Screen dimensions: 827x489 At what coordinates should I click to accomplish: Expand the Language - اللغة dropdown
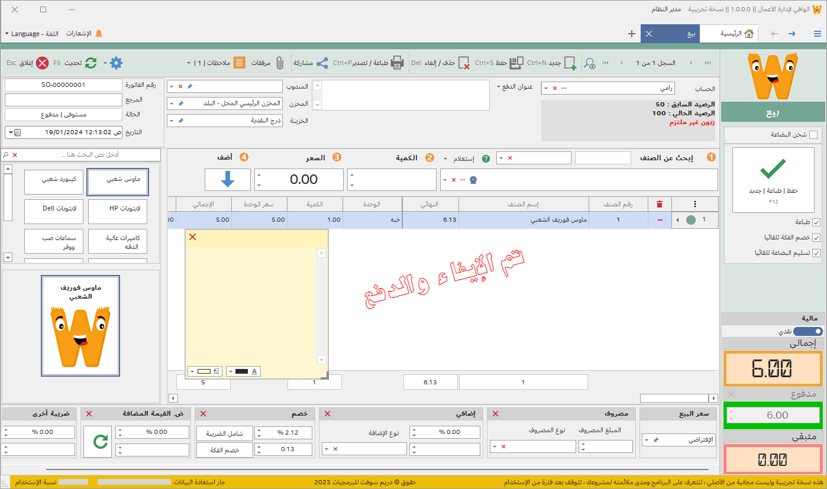[x=31, y=34]
